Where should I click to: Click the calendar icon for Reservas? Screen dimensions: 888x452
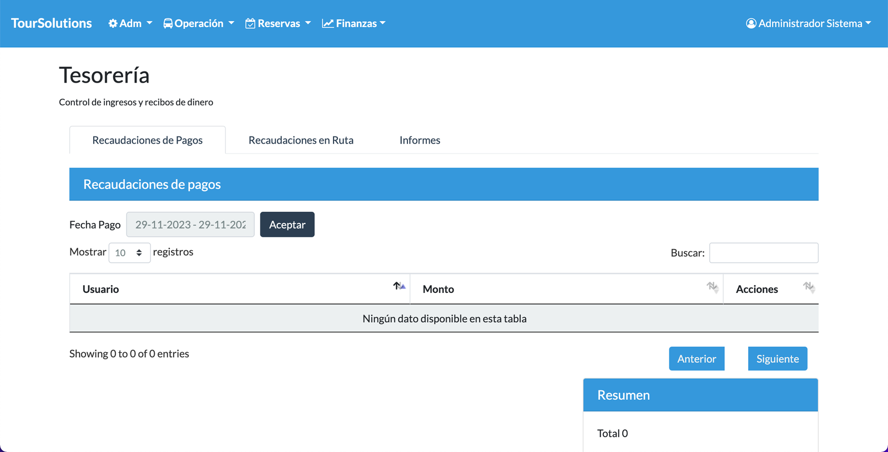(250, 23)
